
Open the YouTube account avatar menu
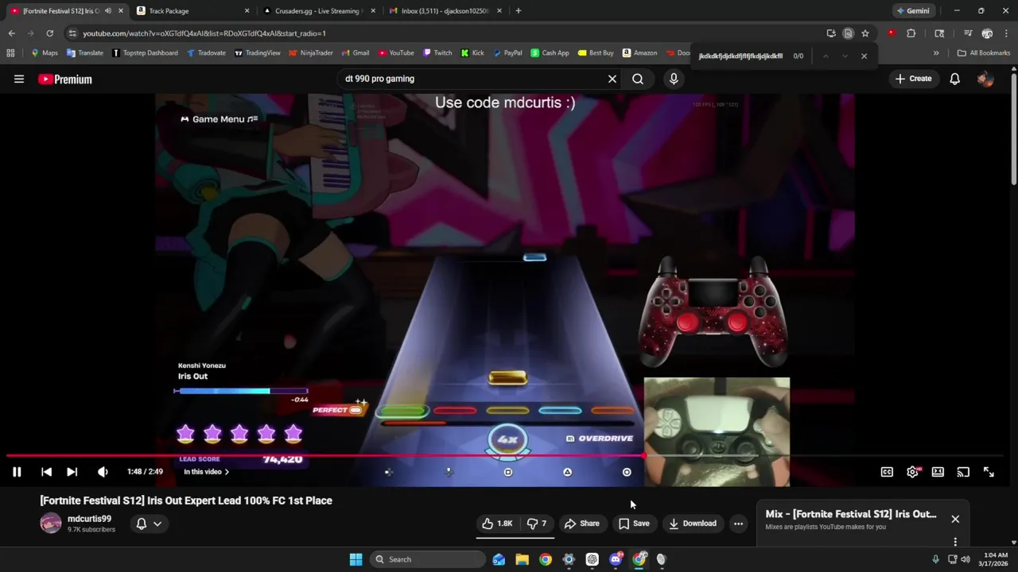tap(985, 79)
